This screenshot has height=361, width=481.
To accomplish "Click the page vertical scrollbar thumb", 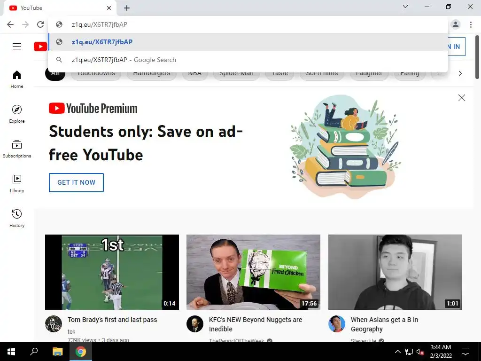I will pos(477,57).
